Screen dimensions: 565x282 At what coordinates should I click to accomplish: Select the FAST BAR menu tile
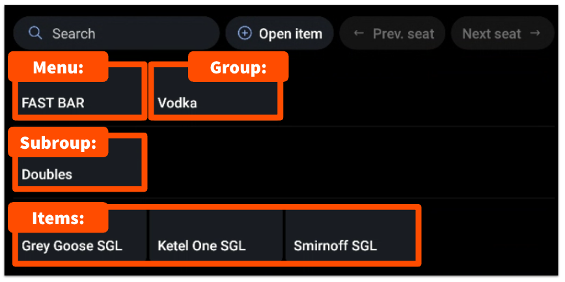[x=79, y=97]
